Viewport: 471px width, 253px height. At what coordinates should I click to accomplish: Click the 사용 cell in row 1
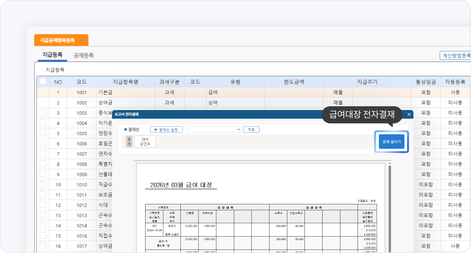[x=455, y=93]
